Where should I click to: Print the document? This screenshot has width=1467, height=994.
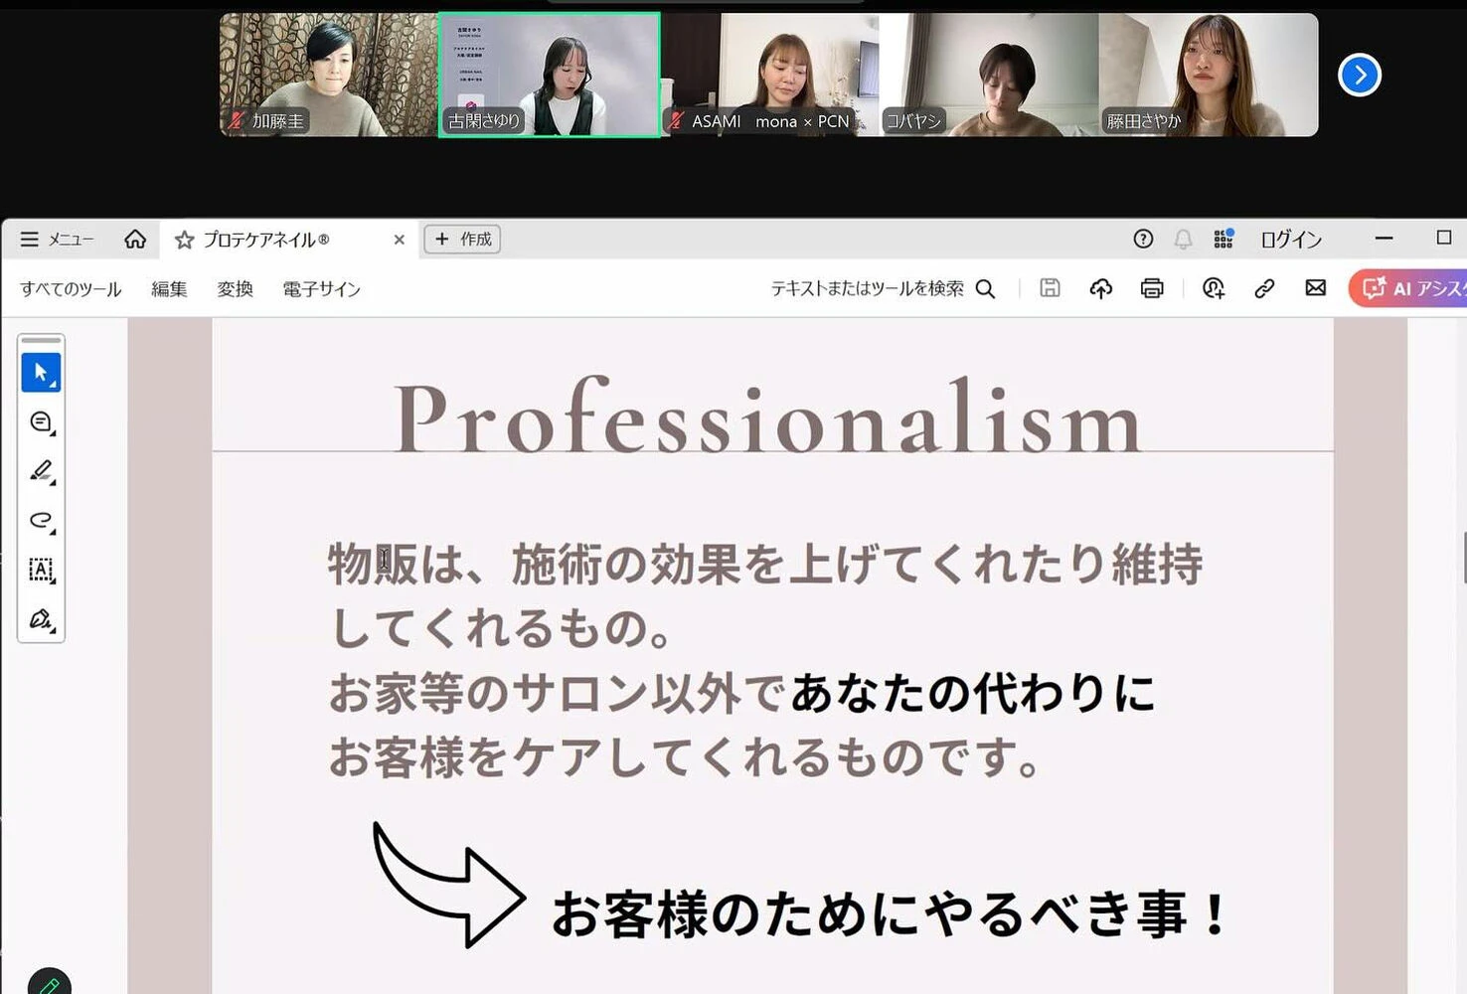pyautogui.click(x=1152, y=288)
